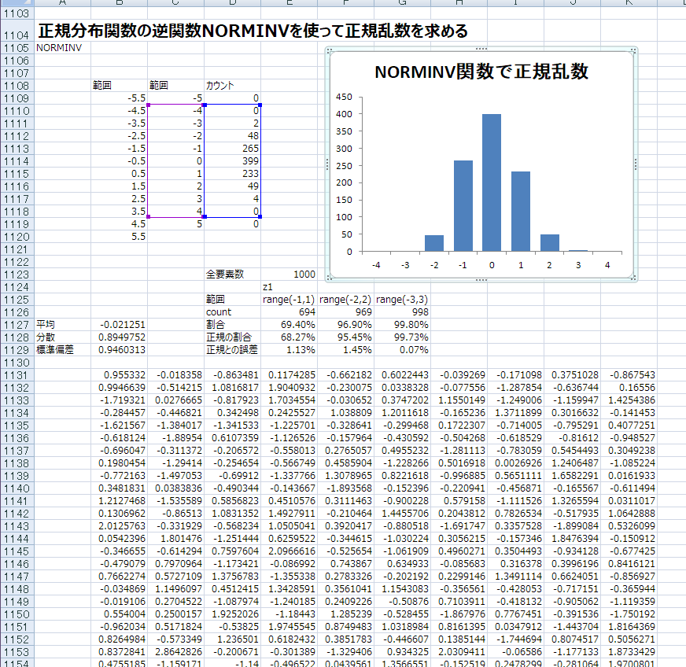Select count cell with value 265
The image size is (686, 667).
coord(232,149)
